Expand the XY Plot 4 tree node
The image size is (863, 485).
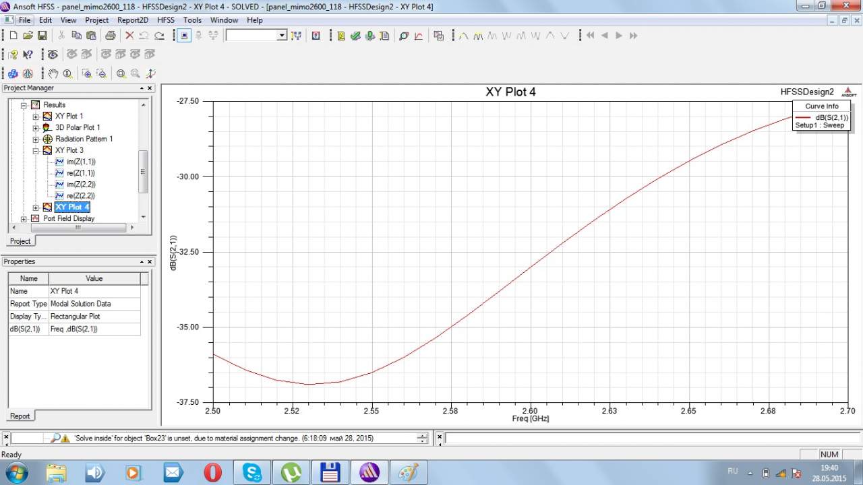(x=36, y=207)
